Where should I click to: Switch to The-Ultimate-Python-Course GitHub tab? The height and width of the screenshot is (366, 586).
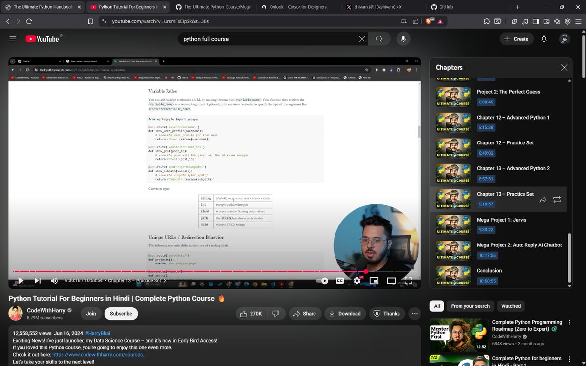tap(212, 7)
